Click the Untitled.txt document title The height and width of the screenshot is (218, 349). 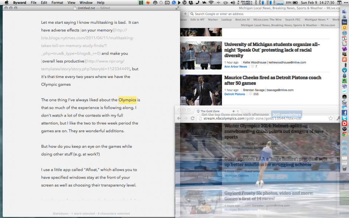[86, 8]
